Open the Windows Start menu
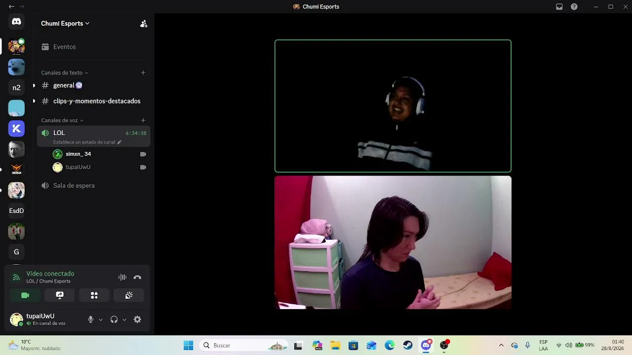This screenshot has width=632, height=355. point(189,345)
